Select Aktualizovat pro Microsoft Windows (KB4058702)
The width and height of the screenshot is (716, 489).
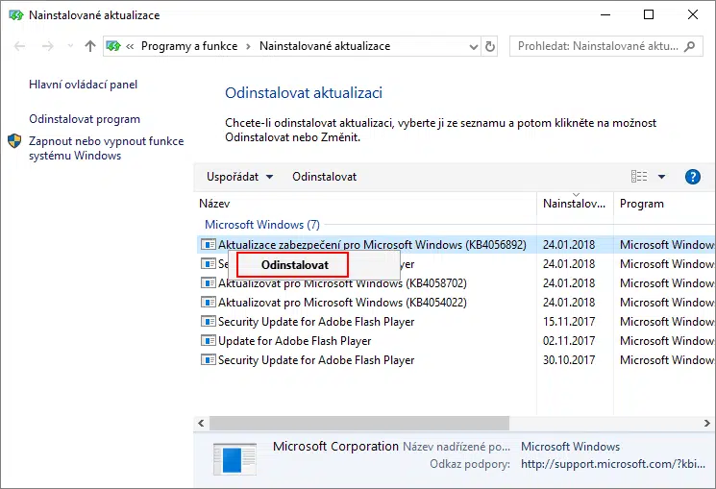(342, 283)
